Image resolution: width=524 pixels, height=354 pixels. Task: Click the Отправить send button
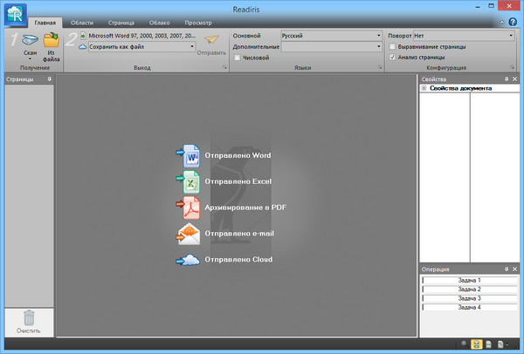(211, 44)
